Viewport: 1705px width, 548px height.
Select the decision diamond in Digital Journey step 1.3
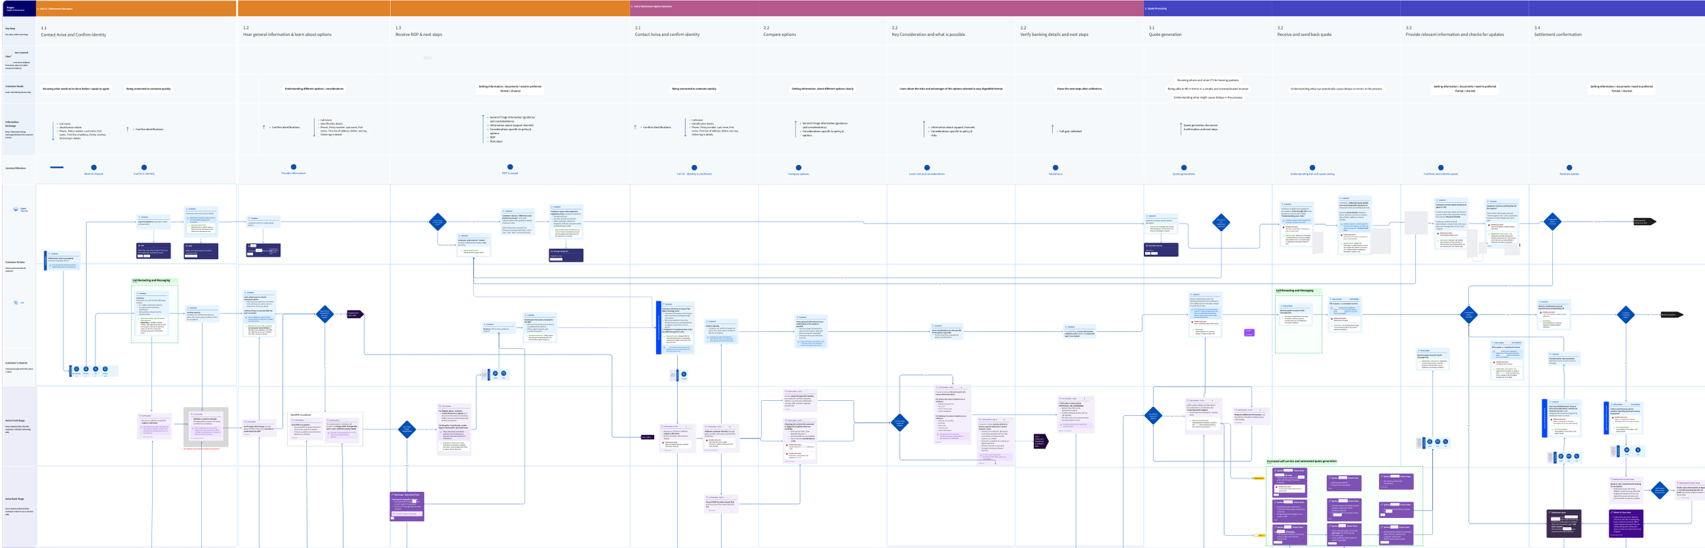pos(438,222)
